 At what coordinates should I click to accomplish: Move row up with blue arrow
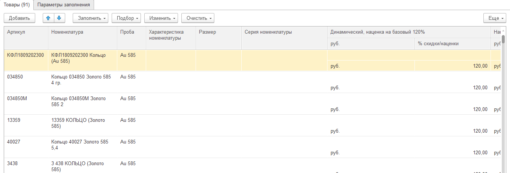49,18
